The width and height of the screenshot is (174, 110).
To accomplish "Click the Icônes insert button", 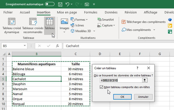I will [x=77, y=25].
